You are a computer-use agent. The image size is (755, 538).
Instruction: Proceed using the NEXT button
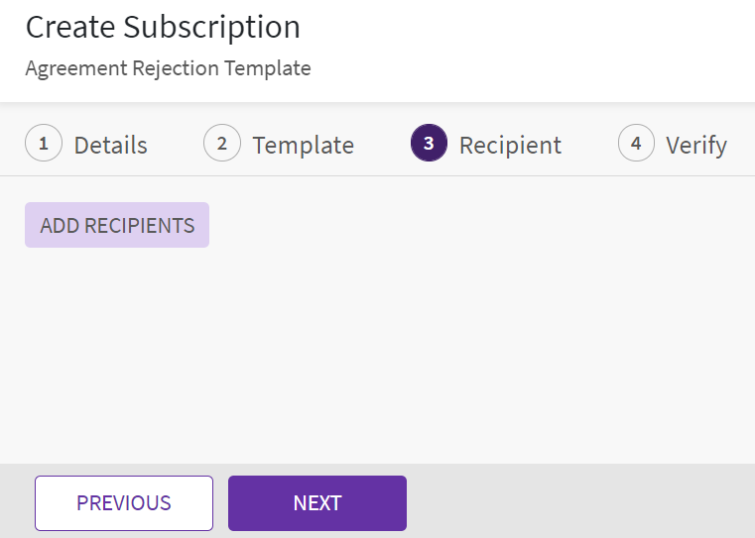[x=317, y=503]
